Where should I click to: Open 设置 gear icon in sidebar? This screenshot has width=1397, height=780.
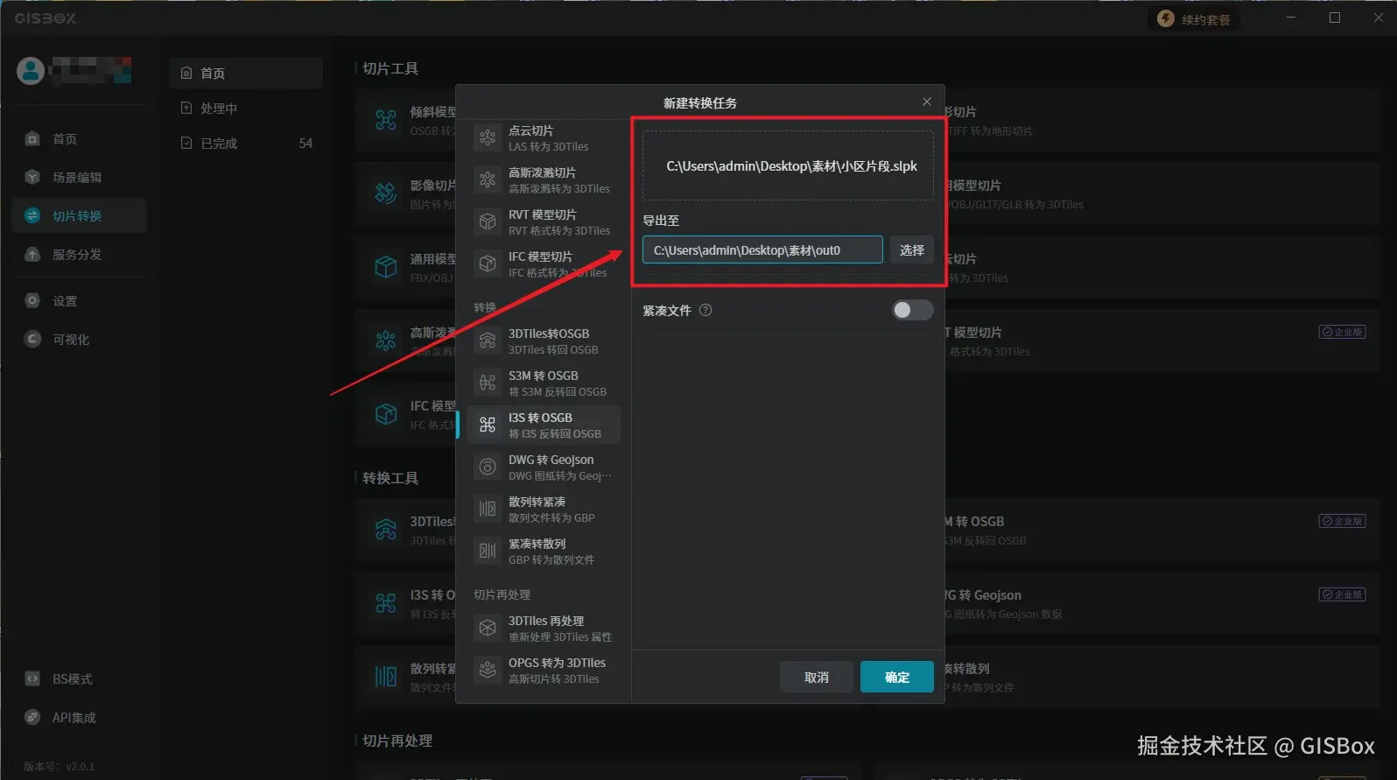32,300
